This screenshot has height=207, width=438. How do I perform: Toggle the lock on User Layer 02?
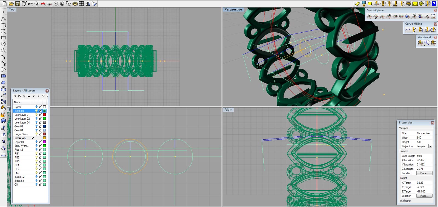click(41, 119)
